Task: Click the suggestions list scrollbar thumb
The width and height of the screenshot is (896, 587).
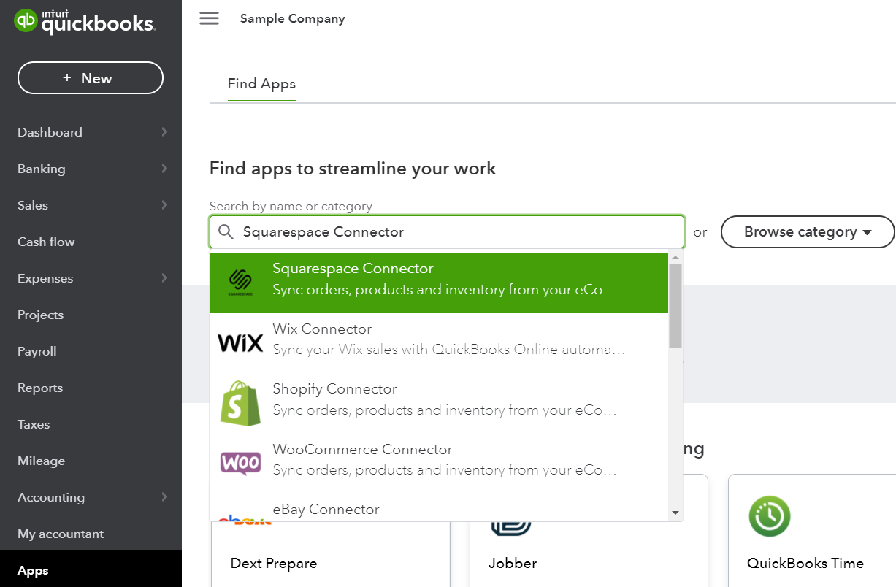Action: [x=675, y=305]
